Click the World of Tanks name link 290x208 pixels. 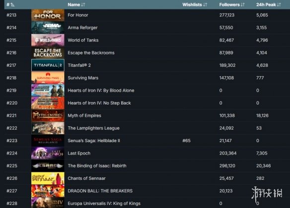(83, 40)
